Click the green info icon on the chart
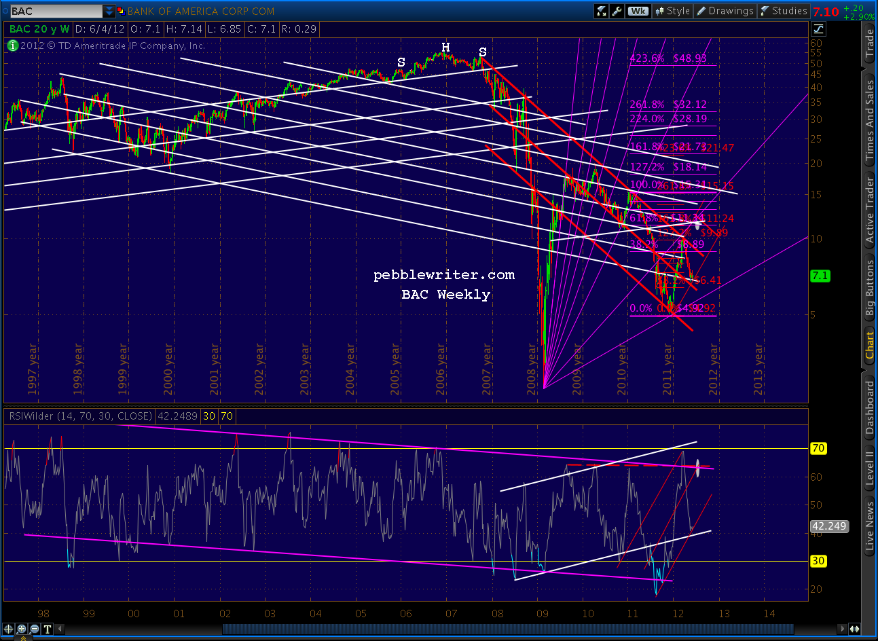The height and width of the screenshot is (641, 878). [13, 45]
